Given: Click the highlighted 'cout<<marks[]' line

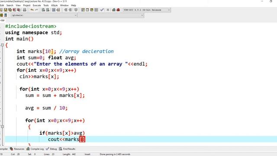Looking at the screenshot, I should 67,139.
